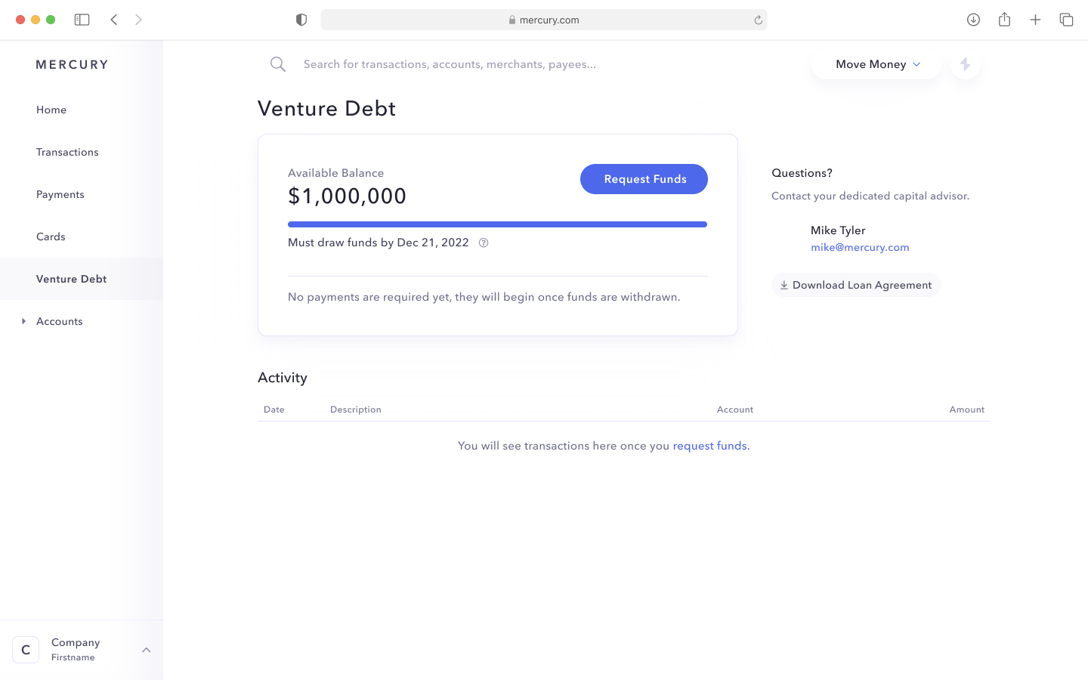Show the tab overview

click(x=1066, y=20)
